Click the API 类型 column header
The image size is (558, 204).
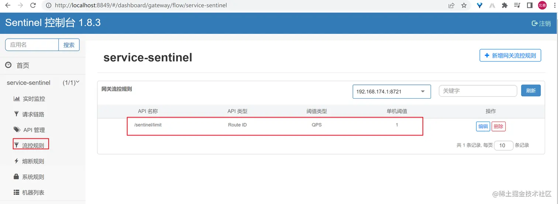tap(237, 111)
